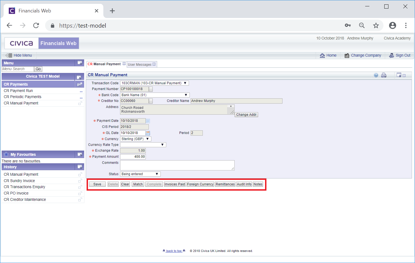Open CR Sundry Invoice from History

(19, 181)
